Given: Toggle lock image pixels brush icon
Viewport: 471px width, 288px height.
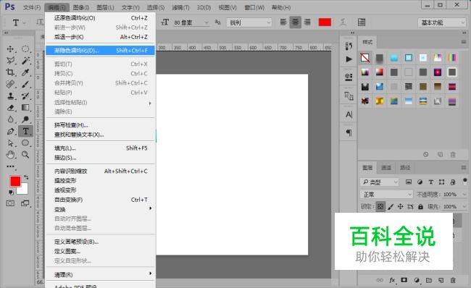Looking at the screenshot, I should point(391,206).
